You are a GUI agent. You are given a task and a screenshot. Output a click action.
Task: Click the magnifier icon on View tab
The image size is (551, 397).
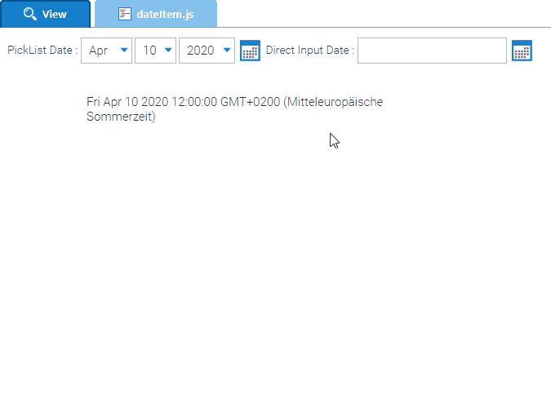tap(30, 14)
